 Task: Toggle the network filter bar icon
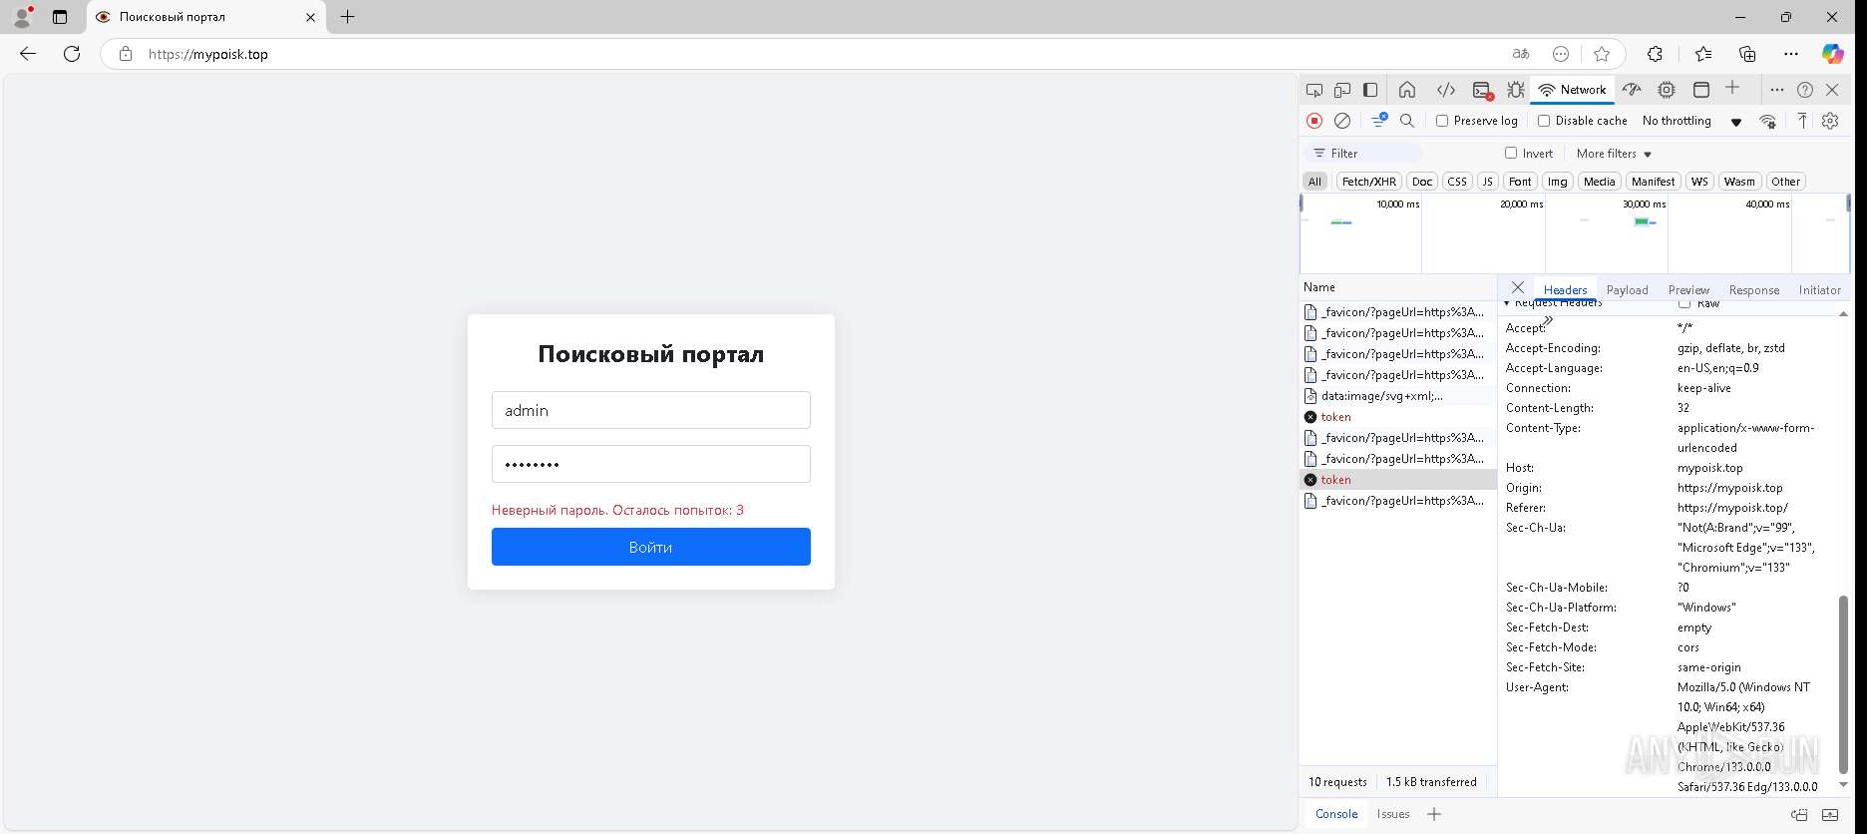(1379, 121)
